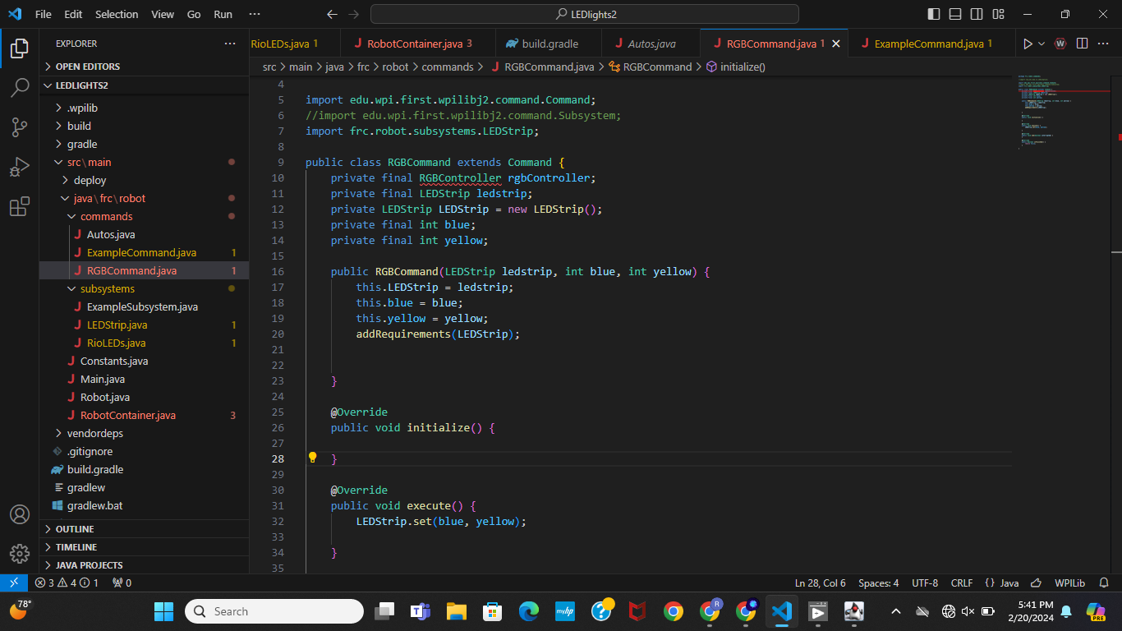Open the Explorer view in activity bar

(20, 49)
